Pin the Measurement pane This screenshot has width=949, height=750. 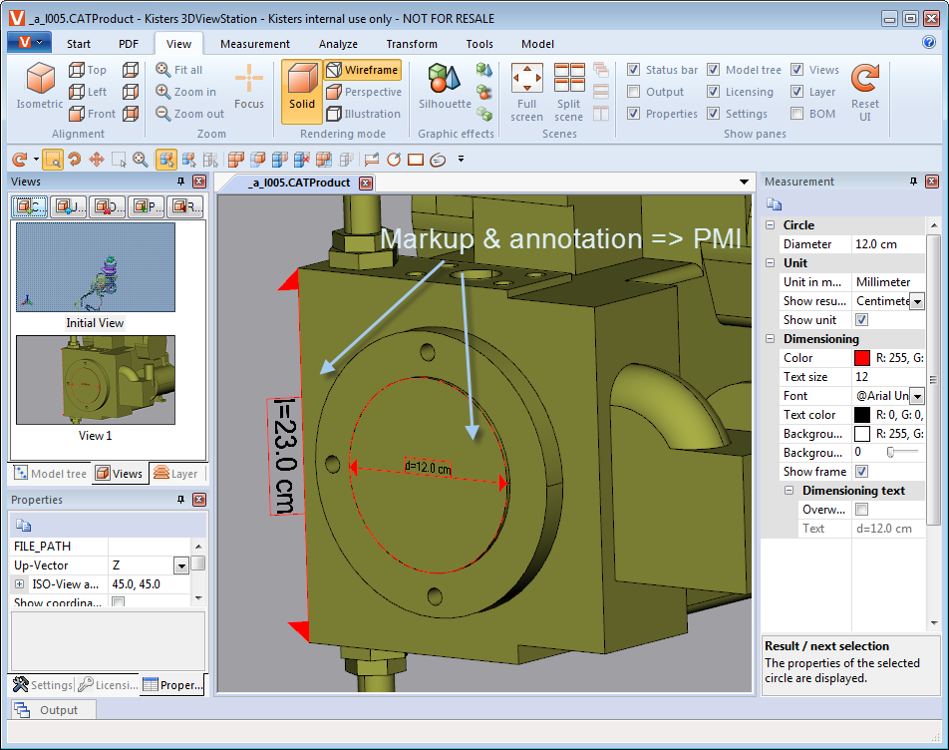tap(913, 181)
